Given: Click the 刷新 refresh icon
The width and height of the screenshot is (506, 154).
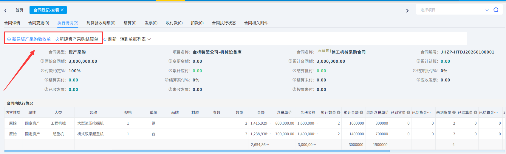Looking at the screenshot, I should pos(105,39).
